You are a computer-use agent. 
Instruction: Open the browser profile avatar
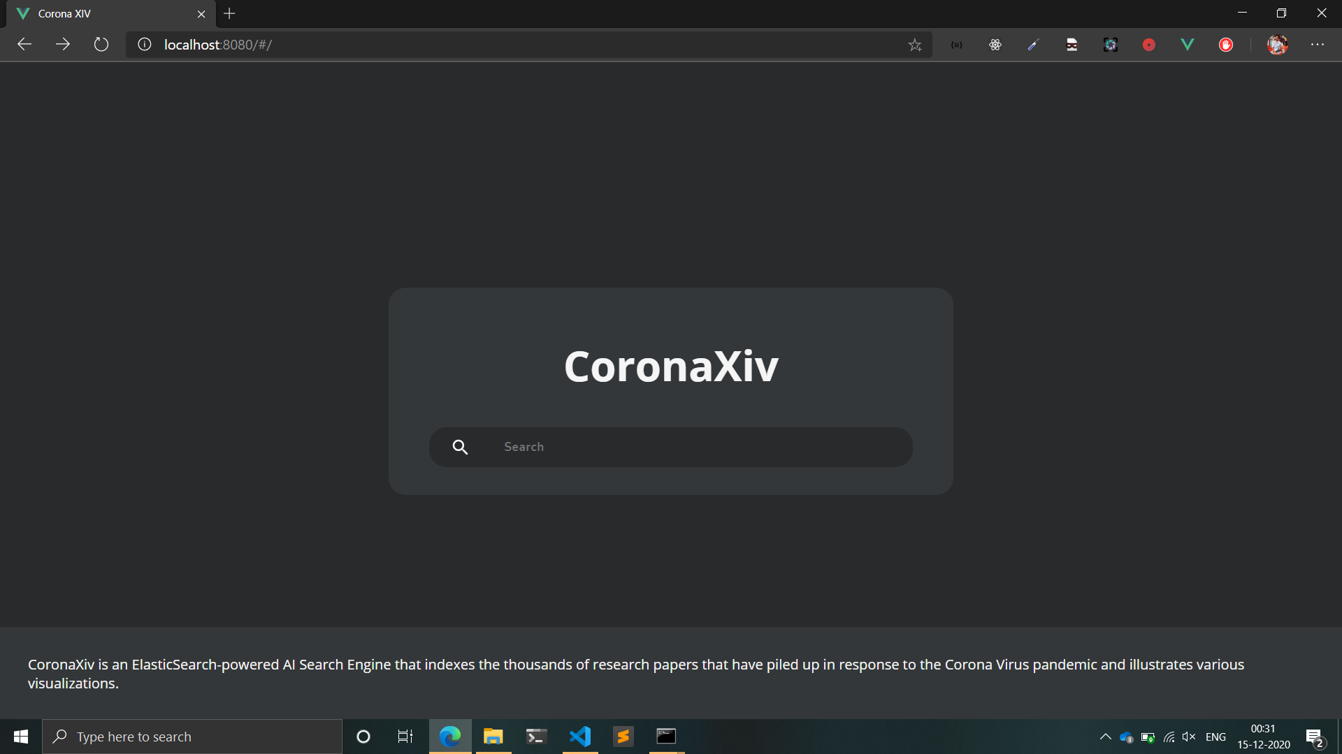pos(1277,45)
